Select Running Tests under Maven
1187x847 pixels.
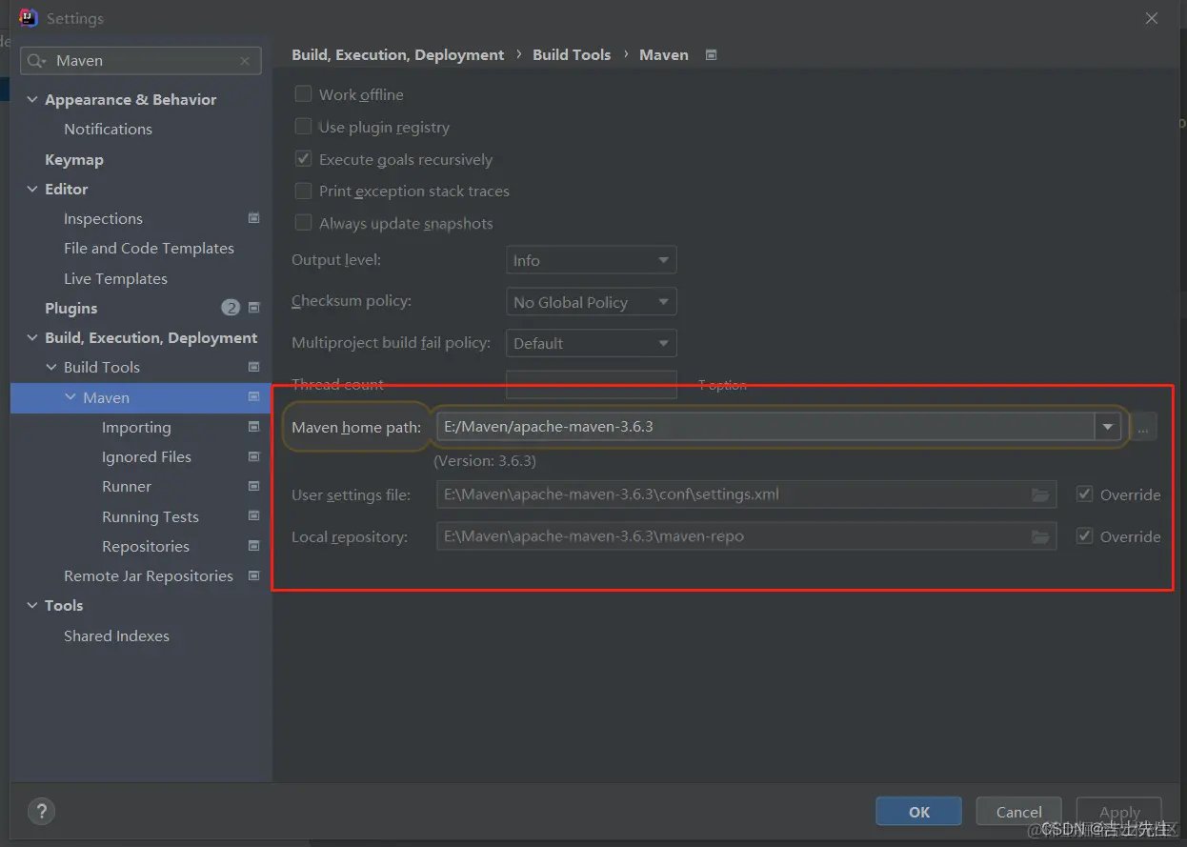151,516
